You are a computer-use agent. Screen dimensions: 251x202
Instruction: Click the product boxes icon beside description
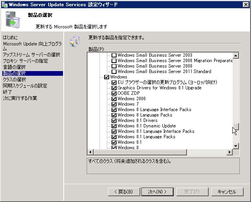(x=75, y=41)
